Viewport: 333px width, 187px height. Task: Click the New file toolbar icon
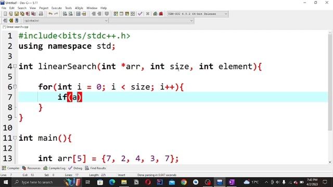tap(5, 14)
